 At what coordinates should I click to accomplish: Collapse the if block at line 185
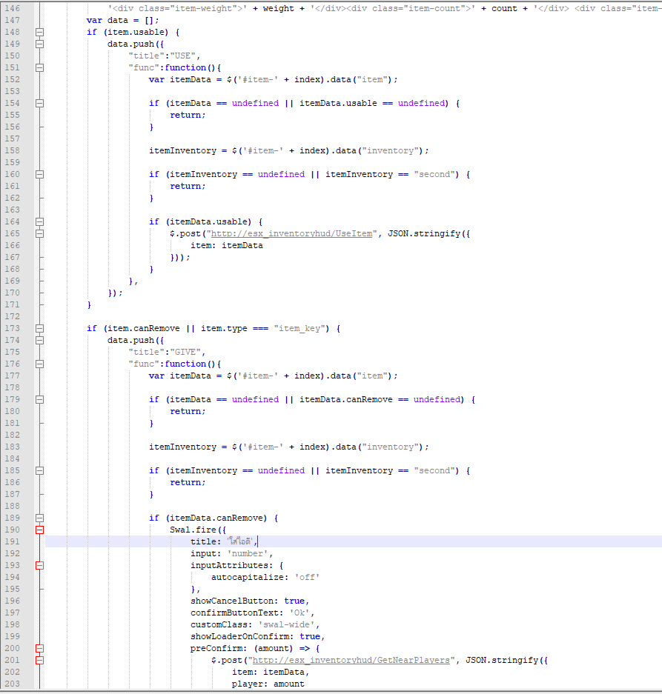coord(39,470)
